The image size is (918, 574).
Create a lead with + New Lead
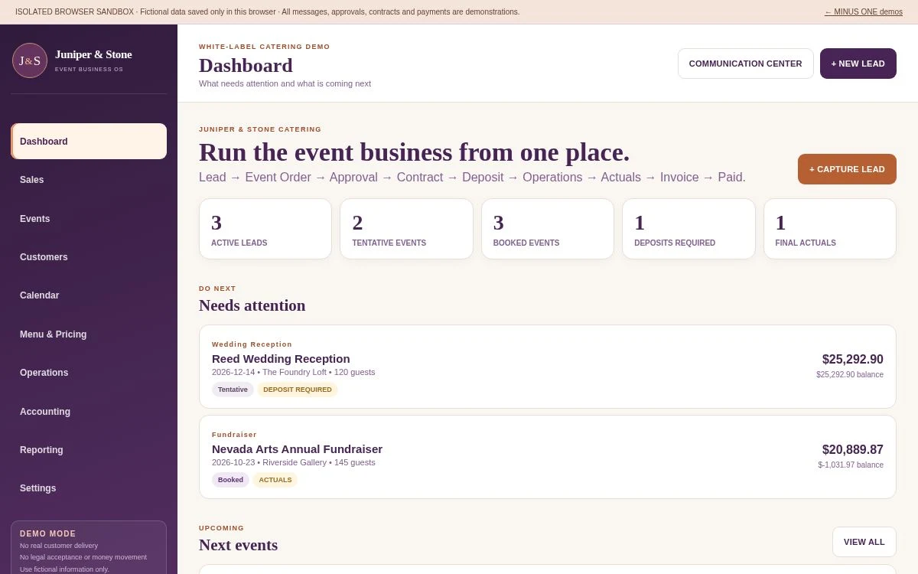point(858,64)
